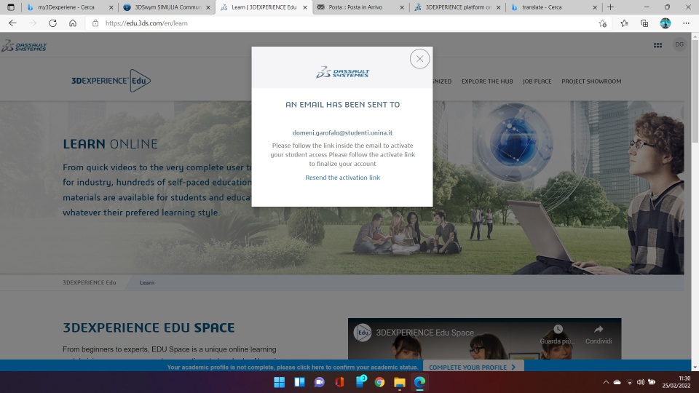Screen dimensions: 699x393
Task: Click the academic profile not complete notice
Action: click(293, 367)
